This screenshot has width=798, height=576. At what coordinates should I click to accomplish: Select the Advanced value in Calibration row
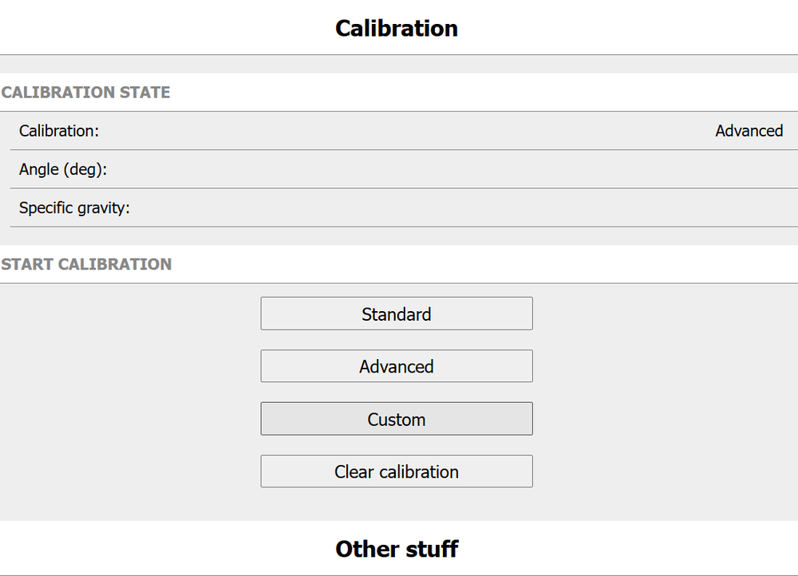[x=749, y=131]
